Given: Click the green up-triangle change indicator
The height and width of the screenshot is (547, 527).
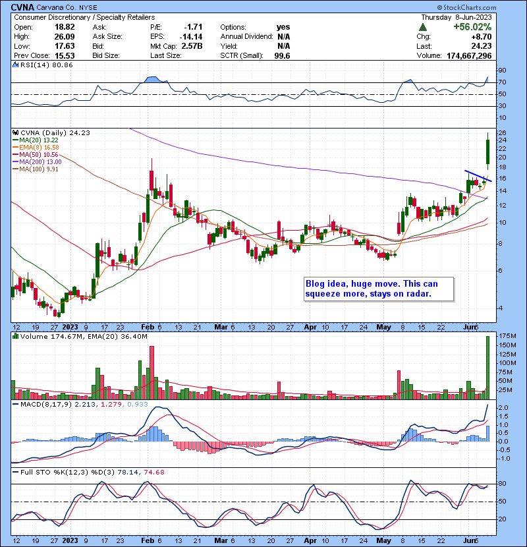Looking at the screenshot, I should 423,27.
